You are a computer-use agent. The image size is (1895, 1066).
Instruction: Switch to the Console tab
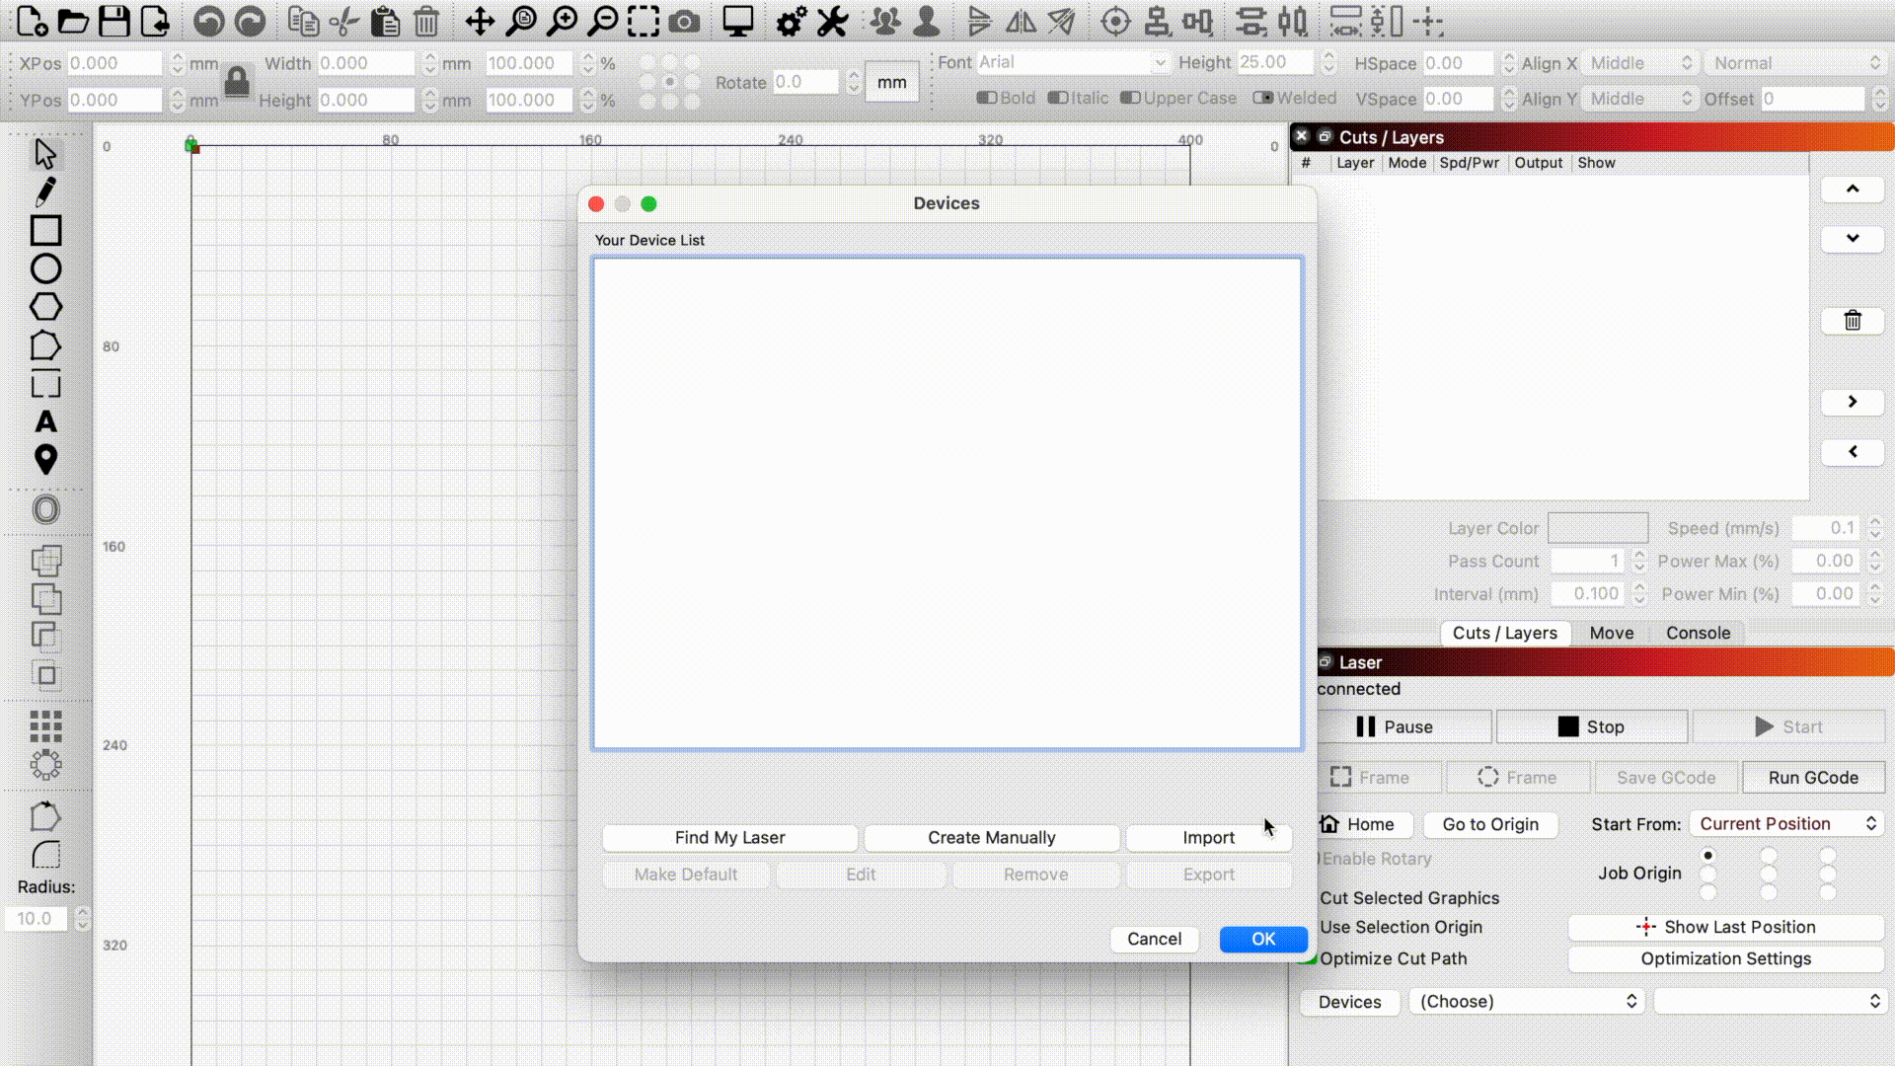1698,633
